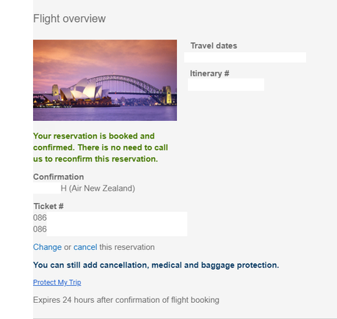Click the second 086 ticket number
Image resolution: width=337 pixels, height=319 pixels.
pos(40,229)
